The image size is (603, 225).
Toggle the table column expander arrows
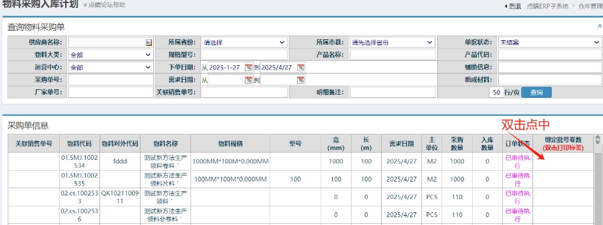[x=598, y=139]
